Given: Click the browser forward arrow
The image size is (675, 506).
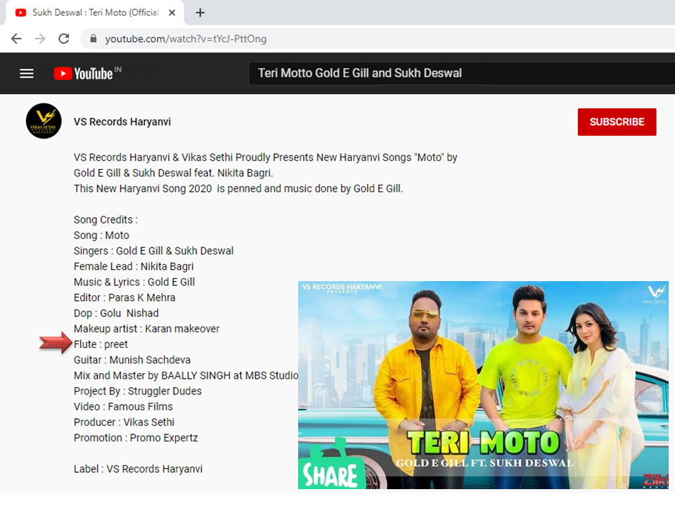Looking at the screenshot, I should click(40, 39).
